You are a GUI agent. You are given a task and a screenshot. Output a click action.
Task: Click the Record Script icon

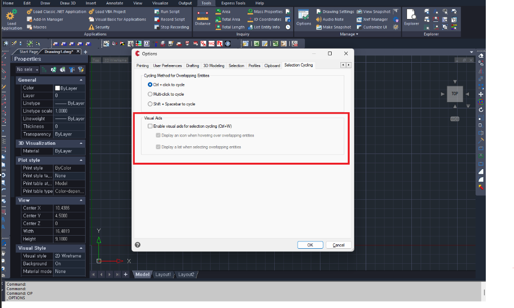click(157, 19)
